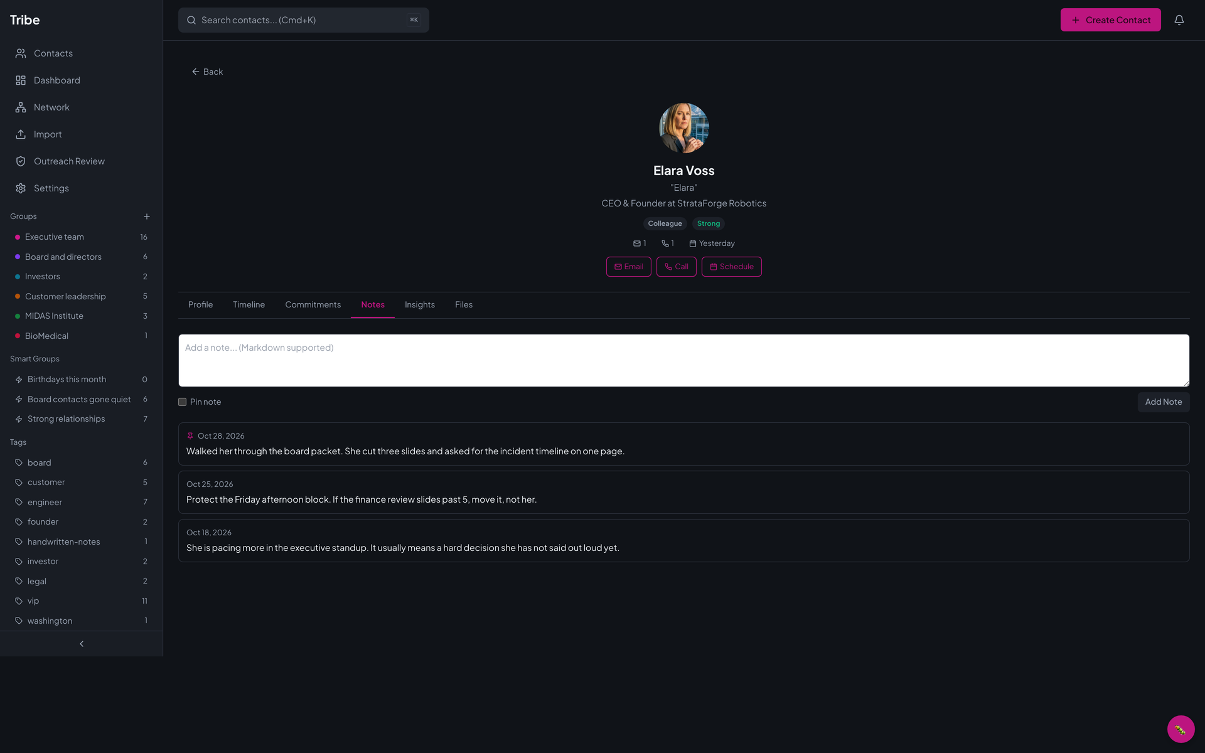Open the floating chat bubble icon
The height and width of the screenshot is (753, 1205).
[1181, 729]
